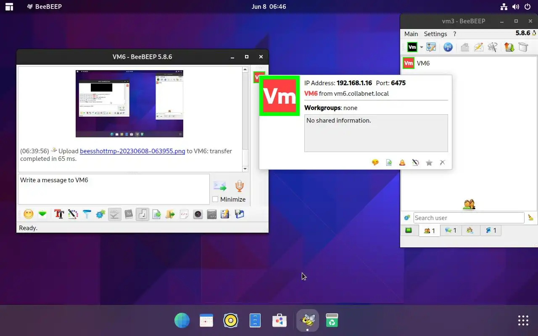Save the chat with the floppy disk icon

pos(239,214)
